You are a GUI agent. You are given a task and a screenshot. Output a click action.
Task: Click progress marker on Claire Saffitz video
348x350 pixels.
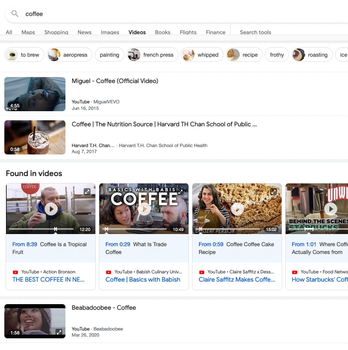[201, 229]
